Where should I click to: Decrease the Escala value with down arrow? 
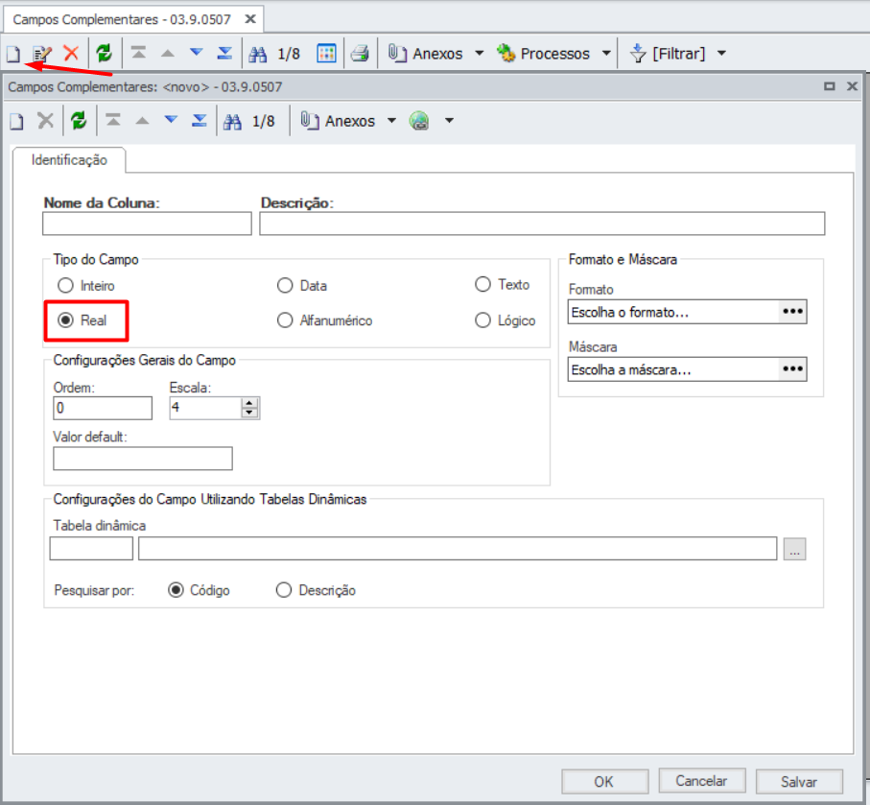click(x=249, y=413)
